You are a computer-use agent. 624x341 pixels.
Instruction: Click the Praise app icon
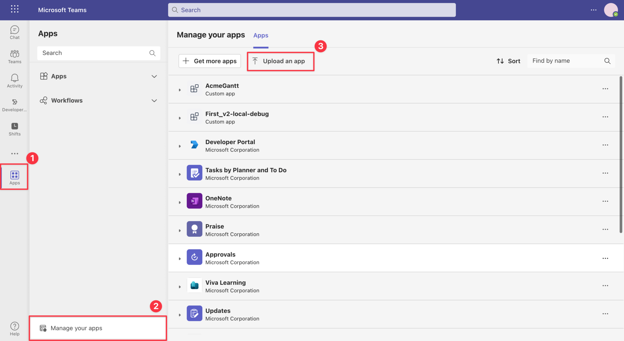point(194,229)
